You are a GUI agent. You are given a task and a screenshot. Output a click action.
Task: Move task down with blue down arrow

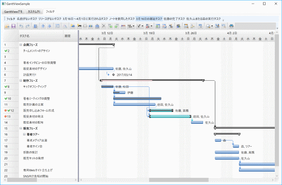(x=50, y=26)
